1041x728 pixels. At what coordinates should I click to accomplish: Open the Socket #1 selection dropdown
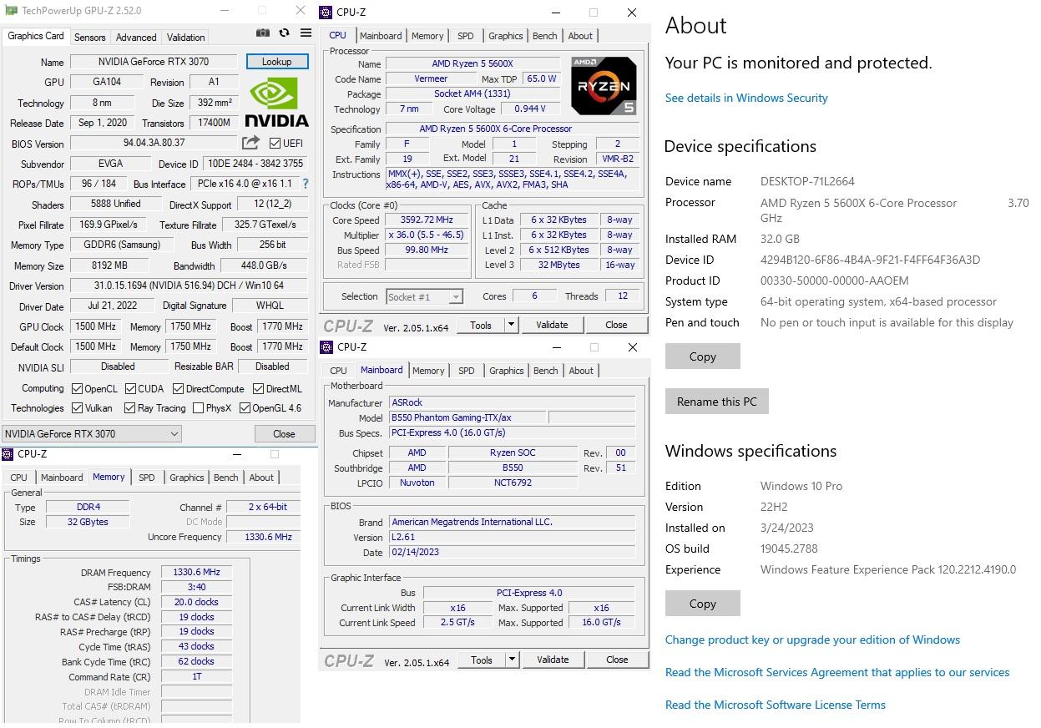[424, 296]
